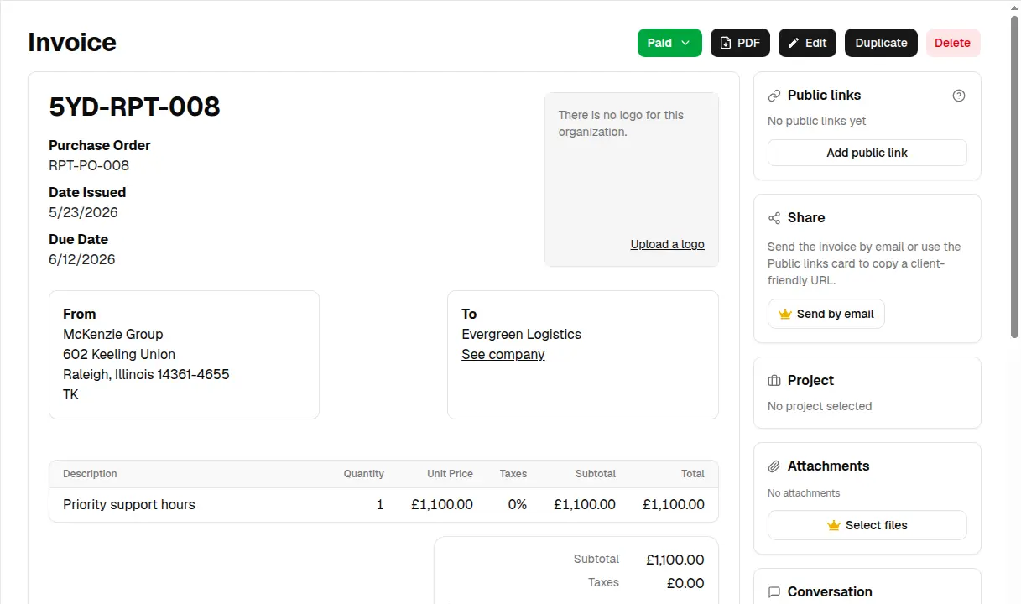This screenshot has width=1021, height=604.
Task: Click the PDF download button
Action: (x=740, y=43)
